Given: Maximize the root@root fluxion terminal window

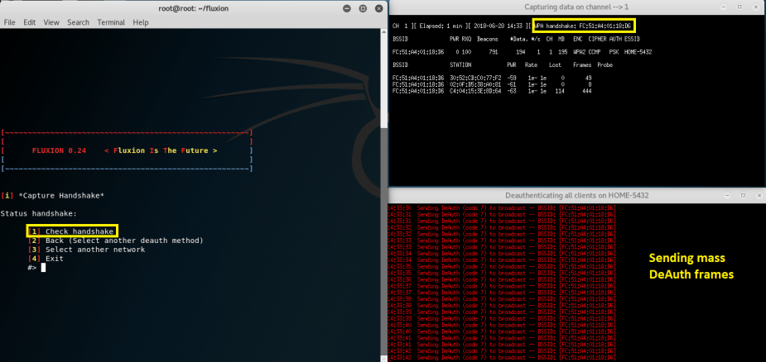Looking at the screenshot, I should click(x=361, y=8).
